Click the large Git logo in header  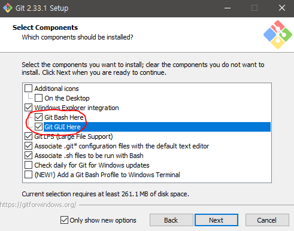[x=278, y=35]
